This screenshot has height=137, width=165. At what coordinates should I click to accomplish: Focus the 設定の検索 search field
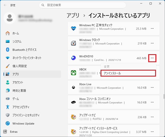point(82,5)
